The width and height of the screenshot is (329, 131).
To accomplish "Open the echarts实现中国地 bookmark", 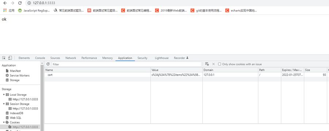I will [241, 11].
